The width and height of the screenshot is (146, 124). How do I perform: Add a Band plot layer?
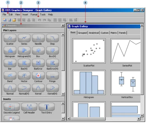tap(10, 75)
